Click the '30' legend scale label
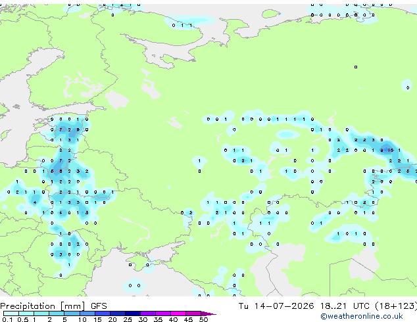417x322 pixels. click(143, 319)
